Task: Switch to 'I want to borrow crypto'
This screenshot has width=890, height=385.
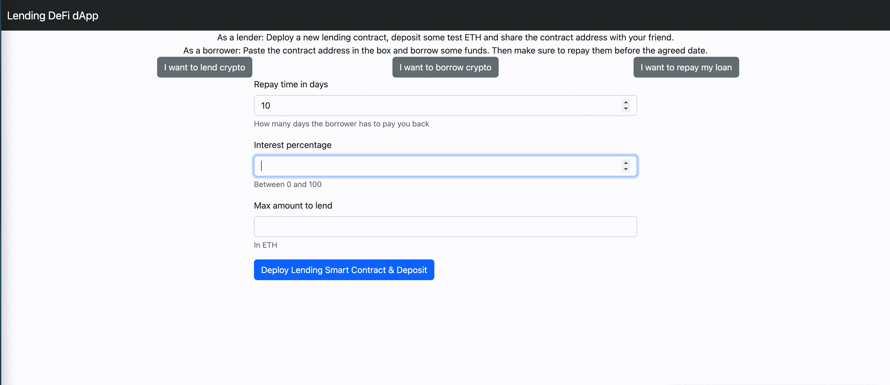Action: (445, 67)
